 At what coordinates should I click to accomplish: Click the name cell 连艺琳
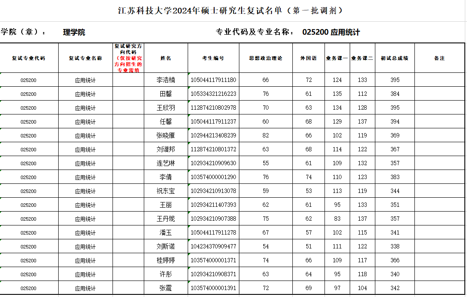pos(166,163)
